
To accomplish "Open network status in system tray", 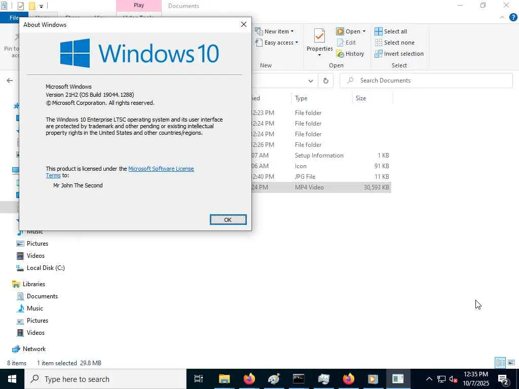I will [x=441, y=379].
